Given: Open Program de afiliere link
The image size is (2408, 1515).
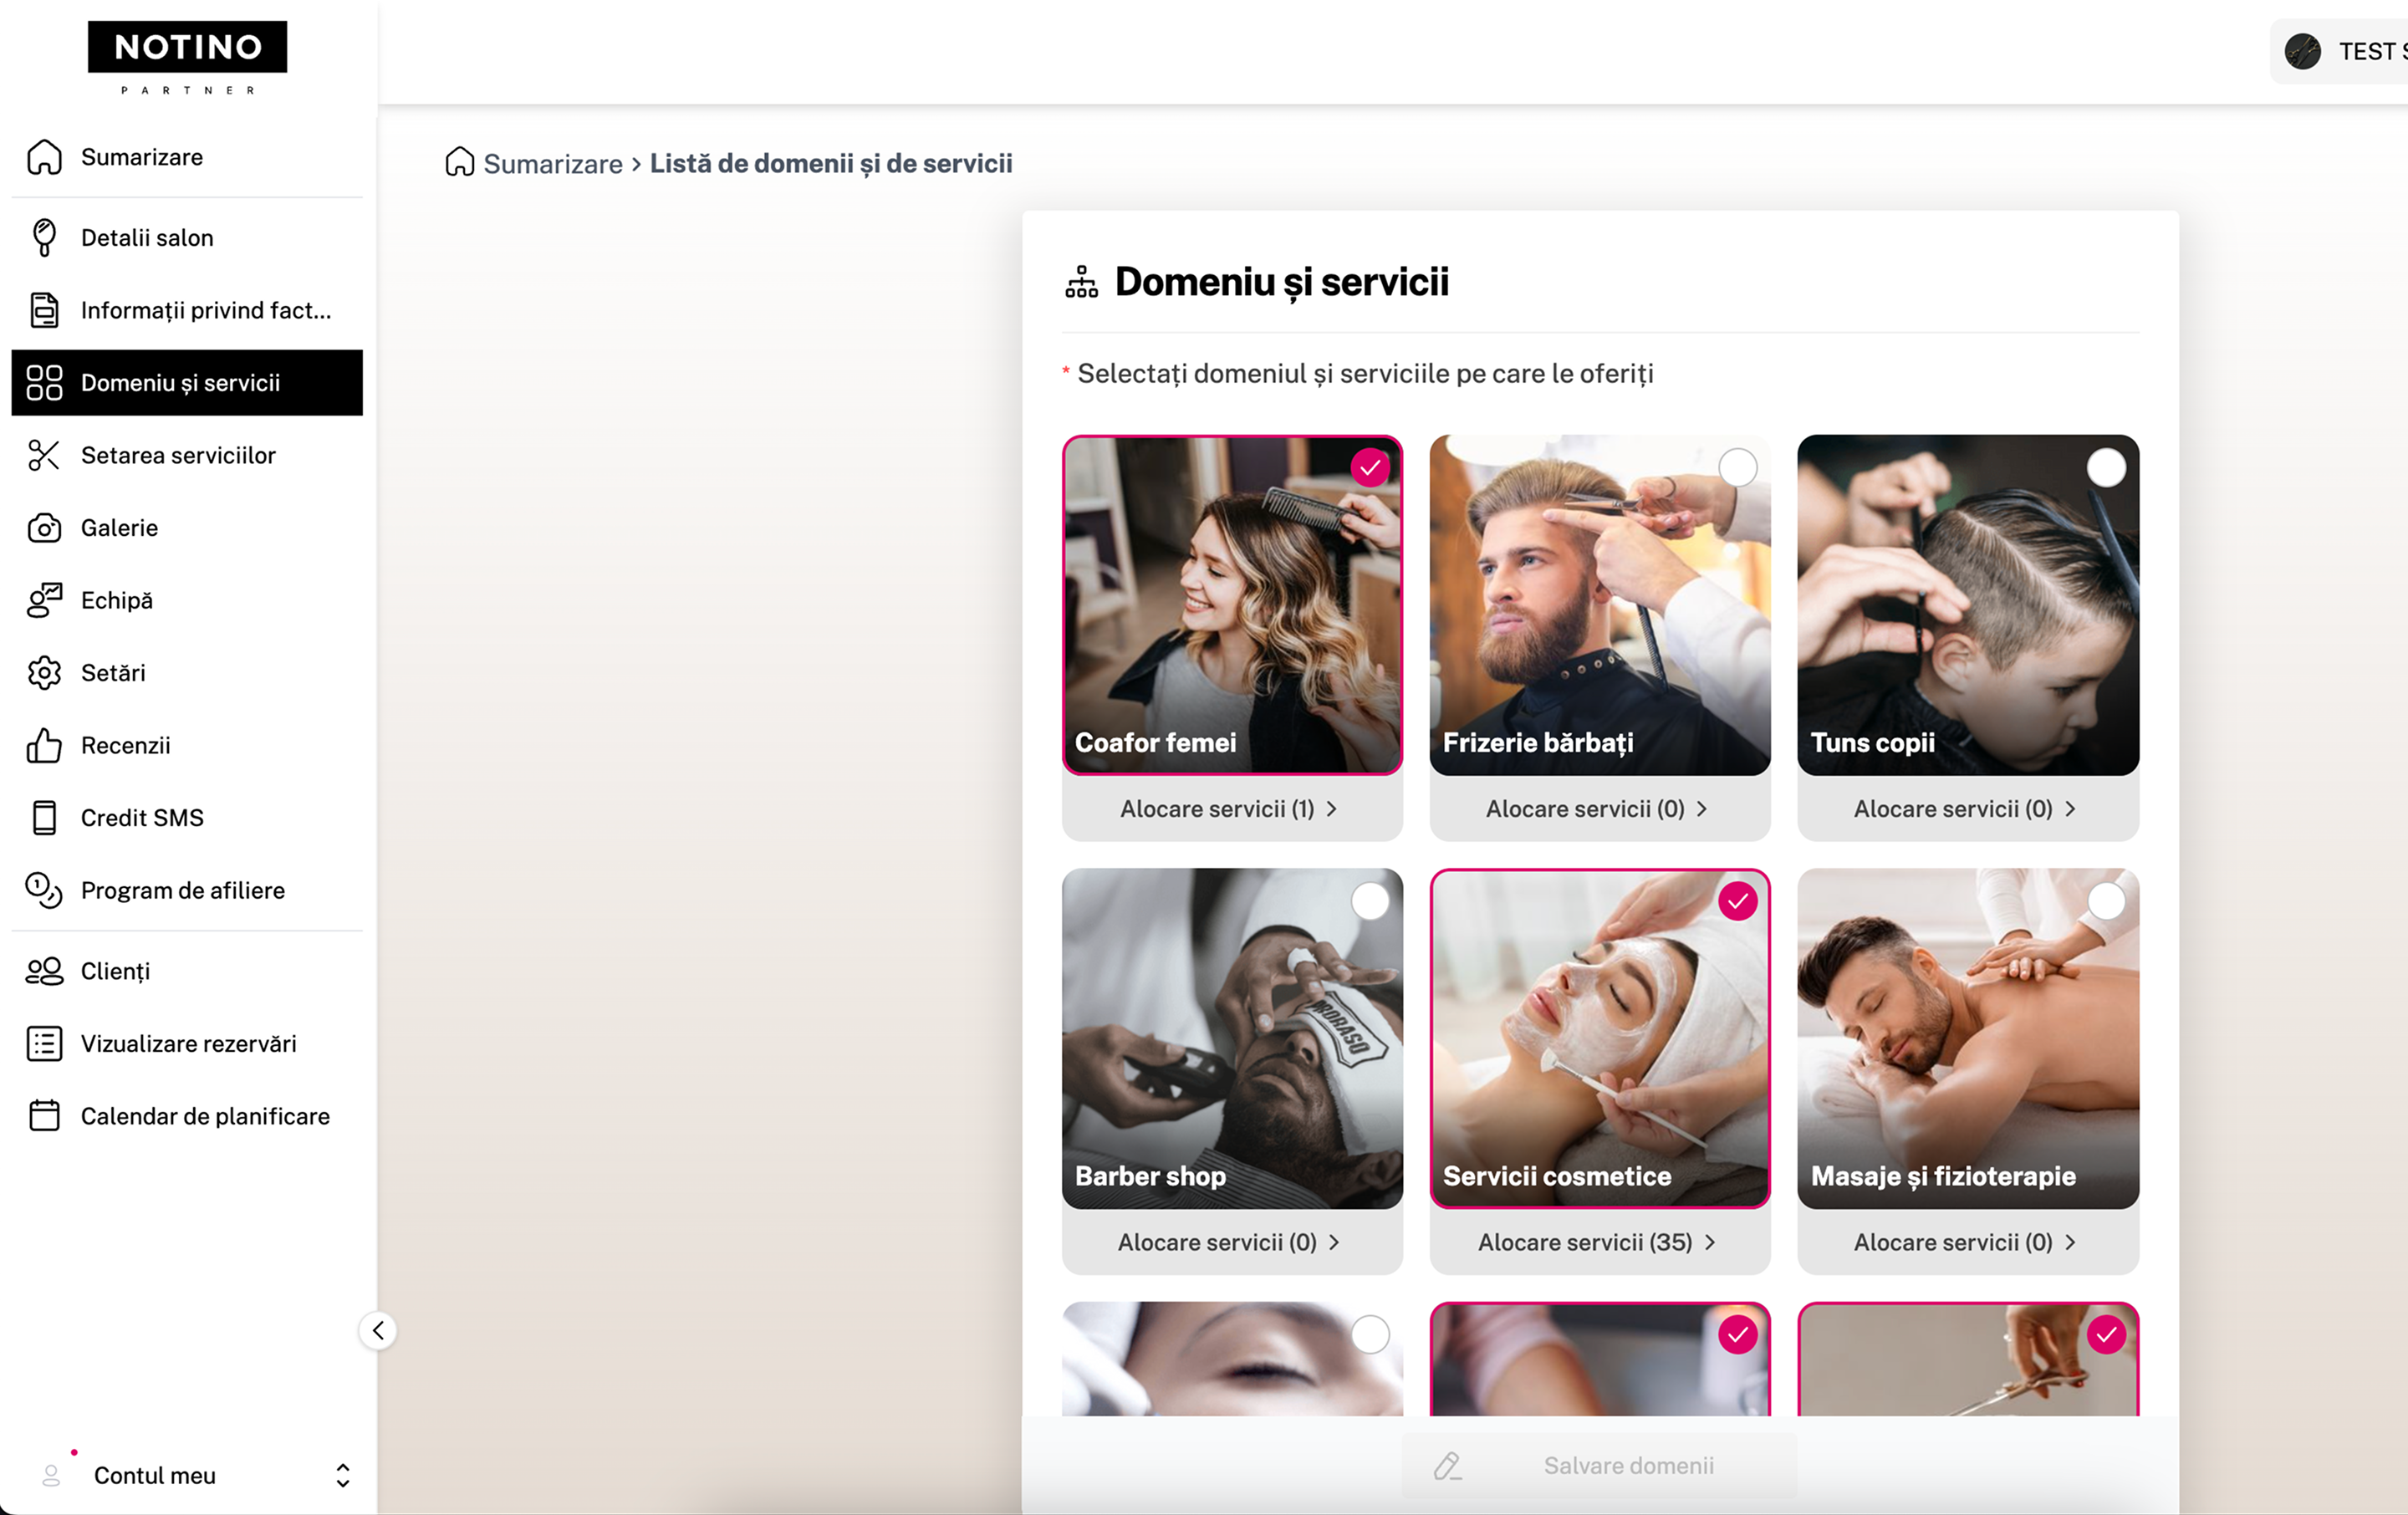Looking at the screenshot, I should coord(187,890).
